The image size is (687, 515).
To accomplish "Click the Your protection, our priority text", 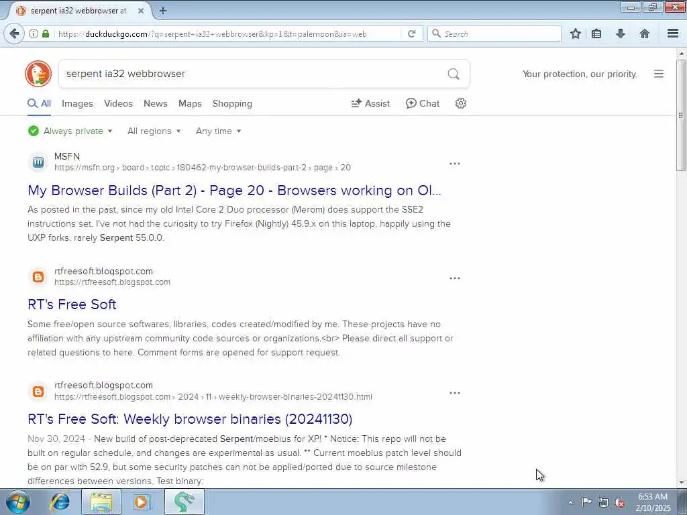I will click(580, 74).
